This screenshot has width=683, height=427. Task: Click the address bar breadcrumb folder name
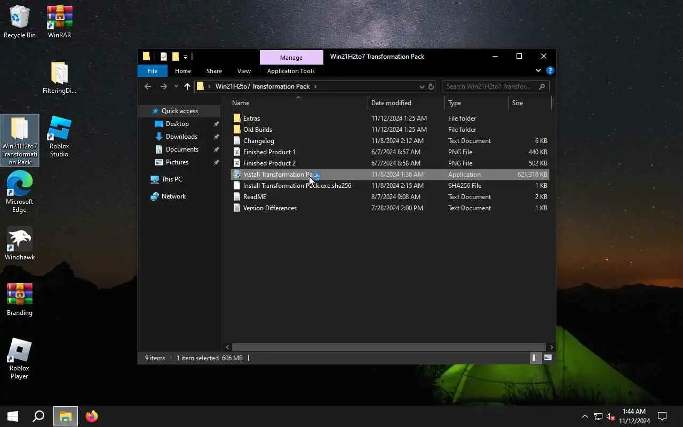(x=263, y=86)
